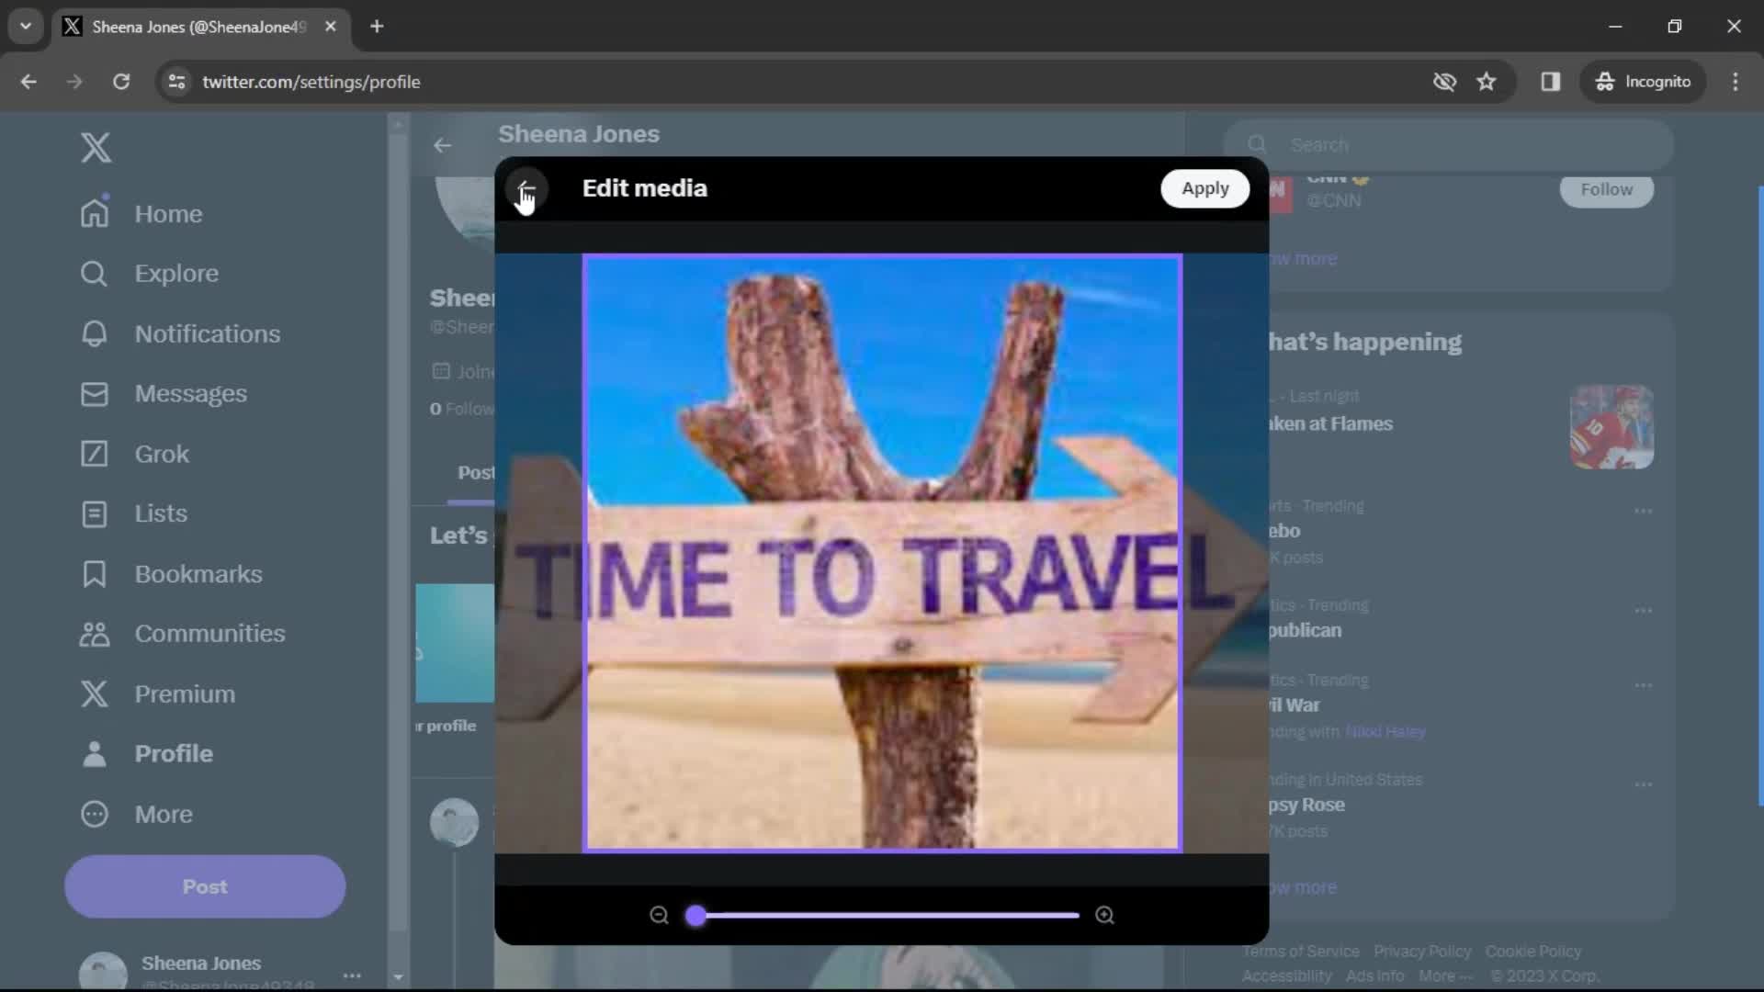Click the Follow button next to CNN
This screenshot has width=1764, height=992.
coord(1607,189)
